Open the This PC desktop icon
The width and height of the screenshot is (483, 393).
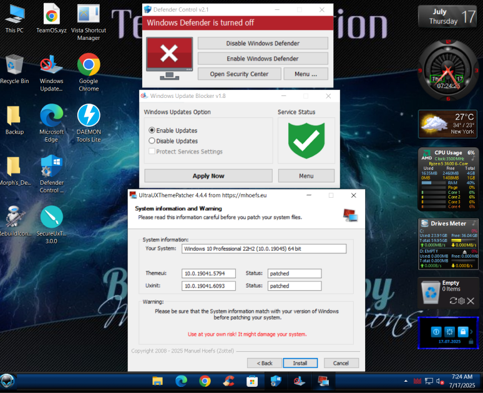point(14,19)
